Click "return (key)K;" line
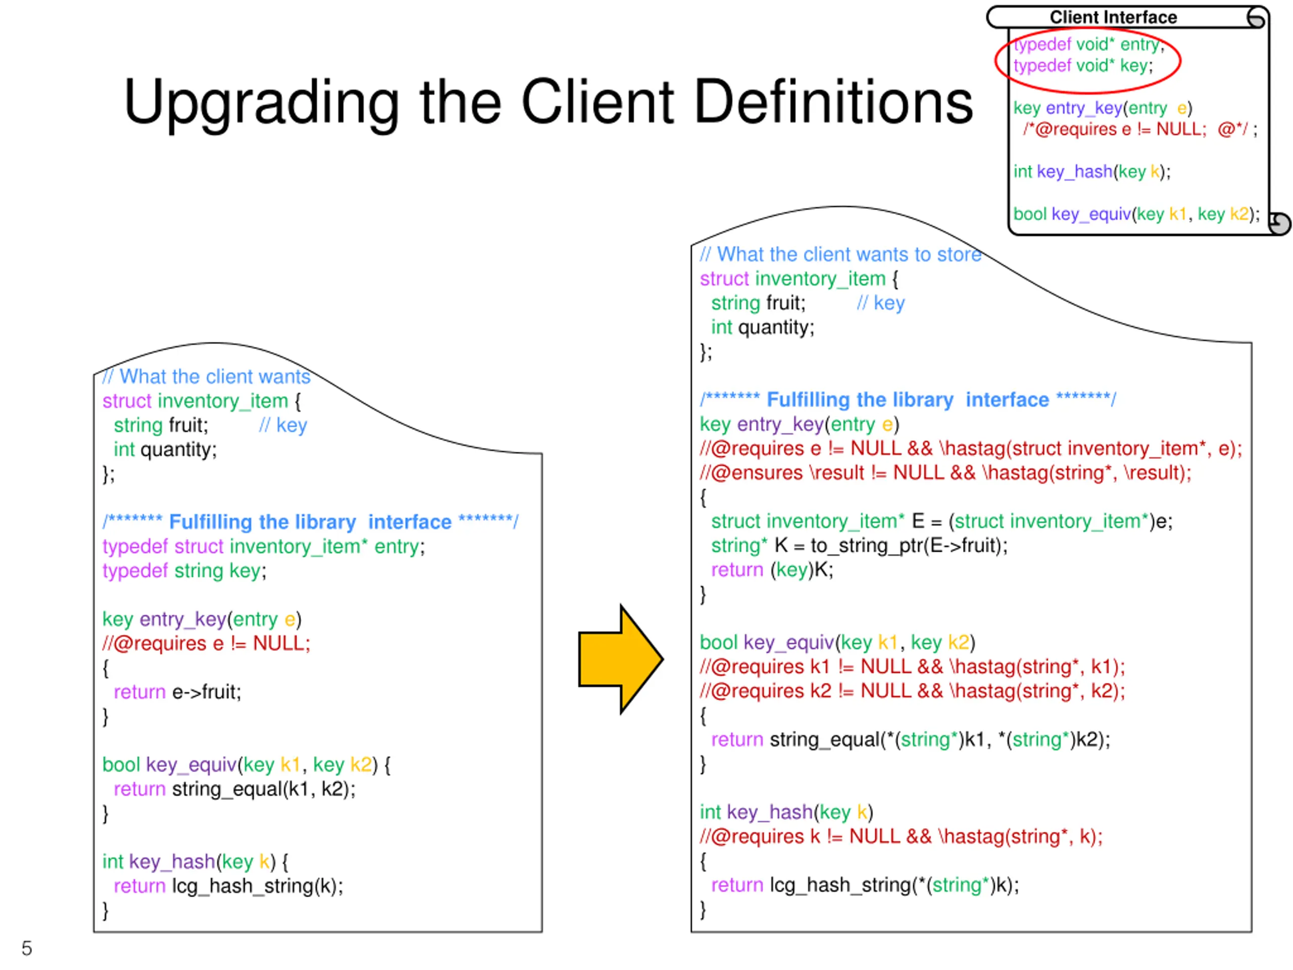Screen dimensions: 1293x970 pyautogui.click(x=772, y=569)
